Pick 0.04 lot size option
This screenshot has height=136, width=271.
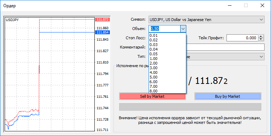click(167, 50)
